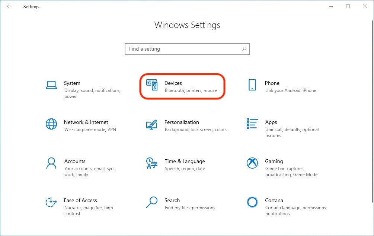Click 'Wi-Fi, airplane mode, VPN' description
The width and height of the screenshot is (374, 236).
pyautogui.click(x=90, y=130)
